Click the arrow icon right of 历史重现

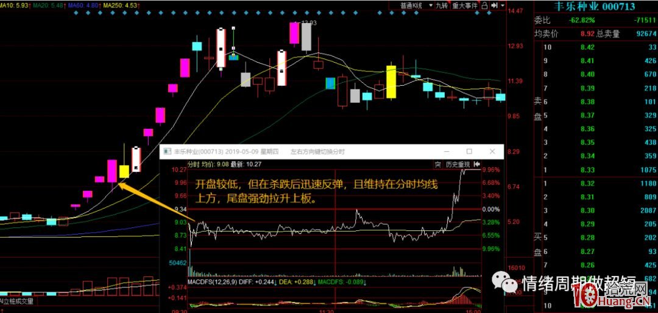[x=476, y=165]
